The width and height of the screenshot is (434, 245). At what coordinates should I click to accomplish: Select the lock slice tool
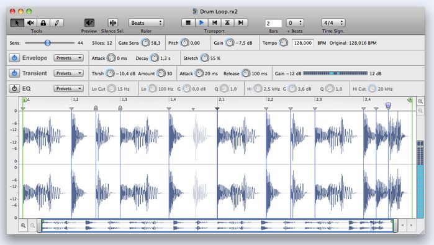(43, 23)
